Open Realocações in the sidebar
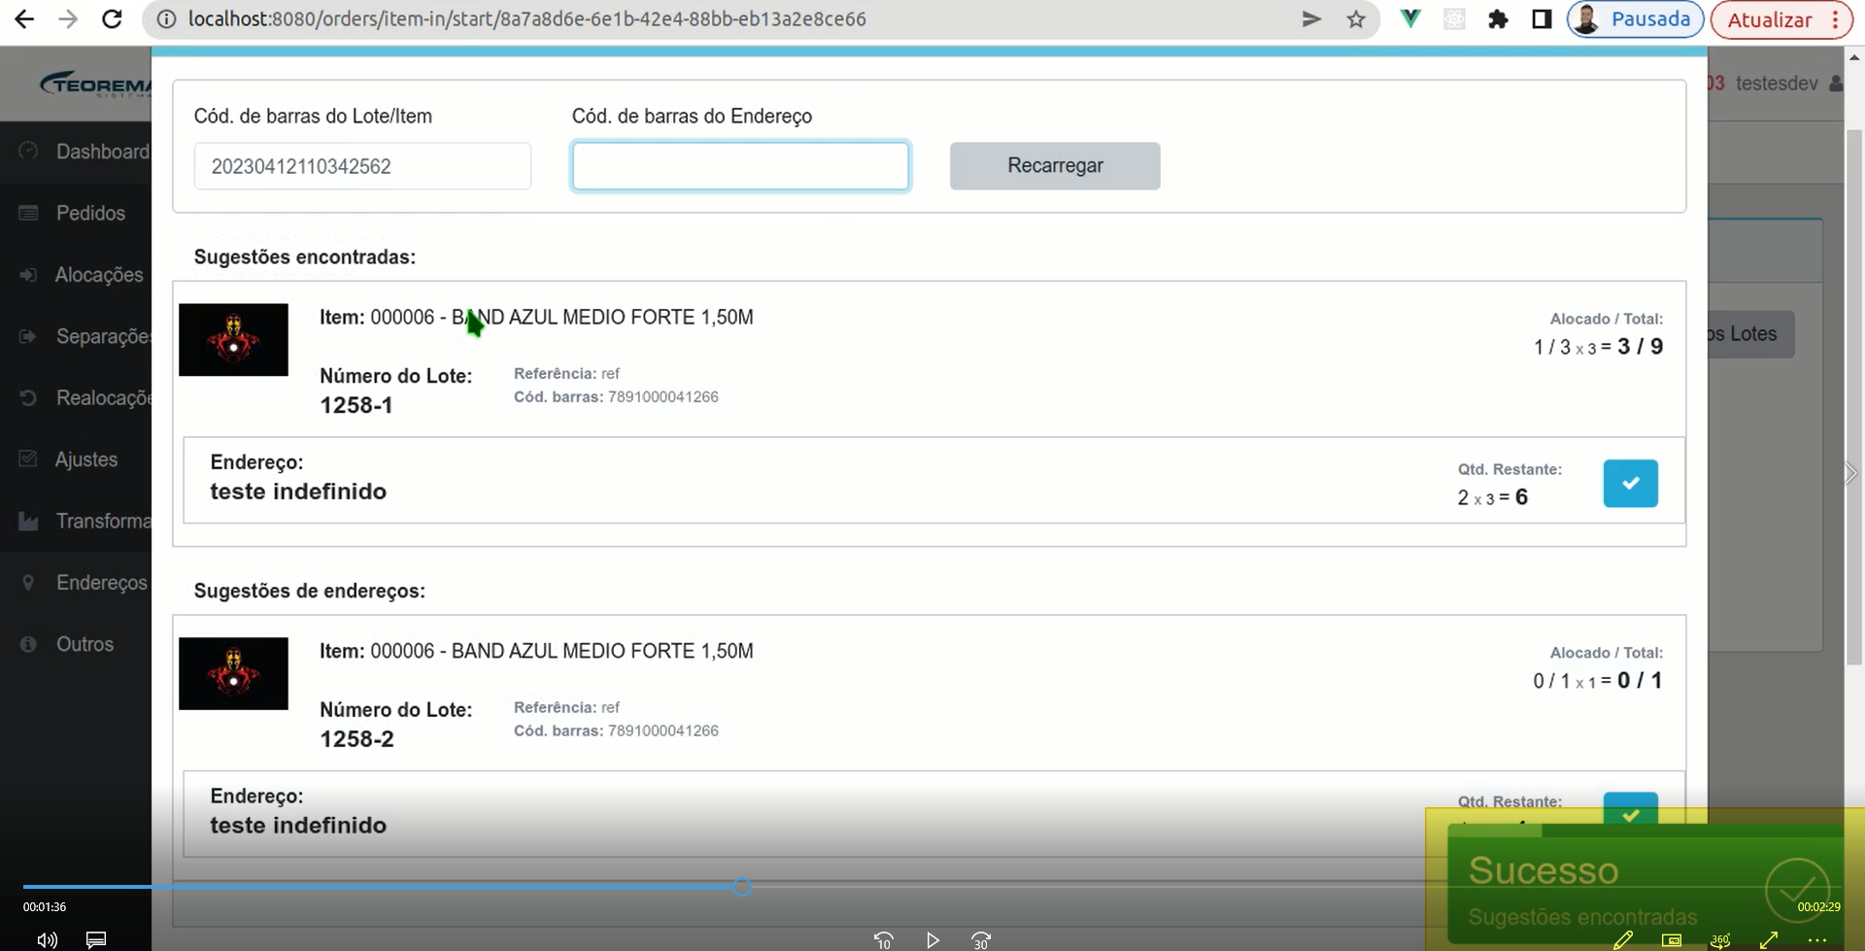Image resolution: width=1865 pixels, height=951 pixels. pyautogui.click(x=103, y=397)
